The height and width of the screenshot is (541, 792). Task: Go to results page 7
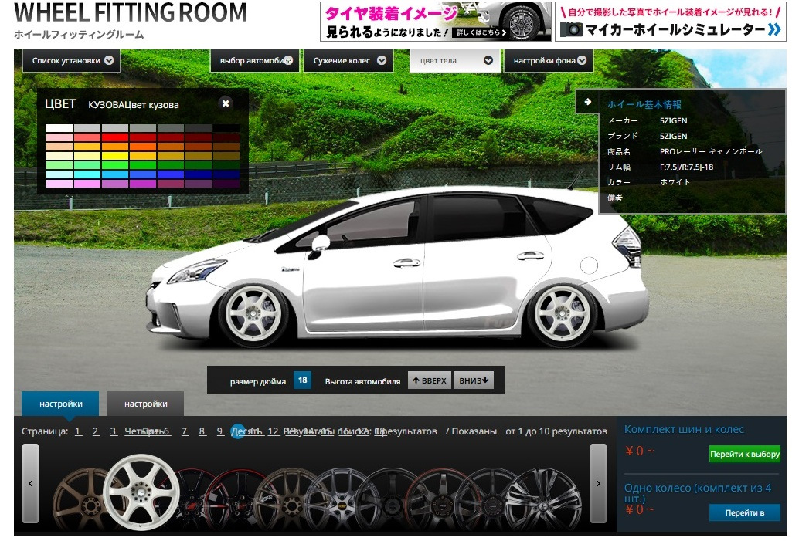coord(185,431)
